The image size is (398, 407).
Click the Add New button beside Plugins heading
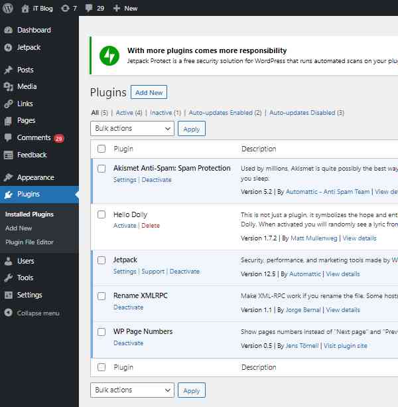149,92
